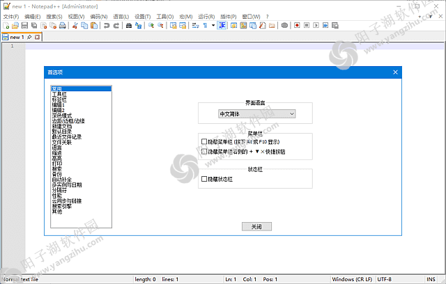Click the Save All toolbar icon
Viewport: 446px width, 284px height.
click(34, 26)
